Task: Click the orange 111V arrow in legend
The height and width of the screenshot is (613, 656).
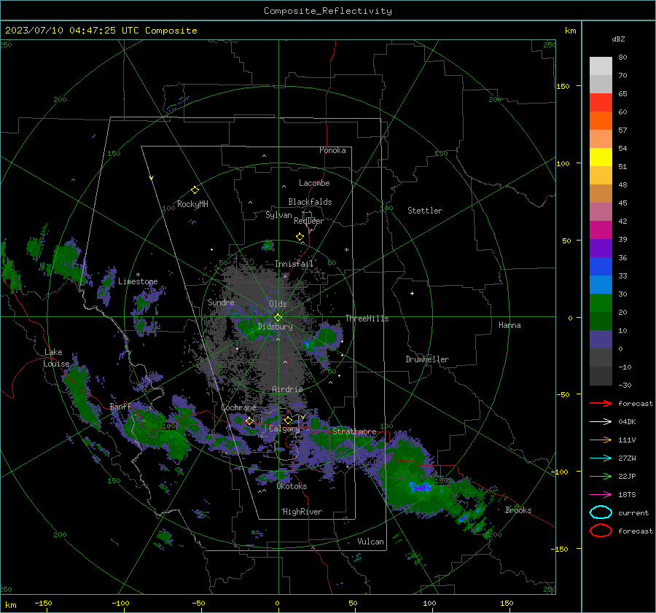Action: [601, 440]
